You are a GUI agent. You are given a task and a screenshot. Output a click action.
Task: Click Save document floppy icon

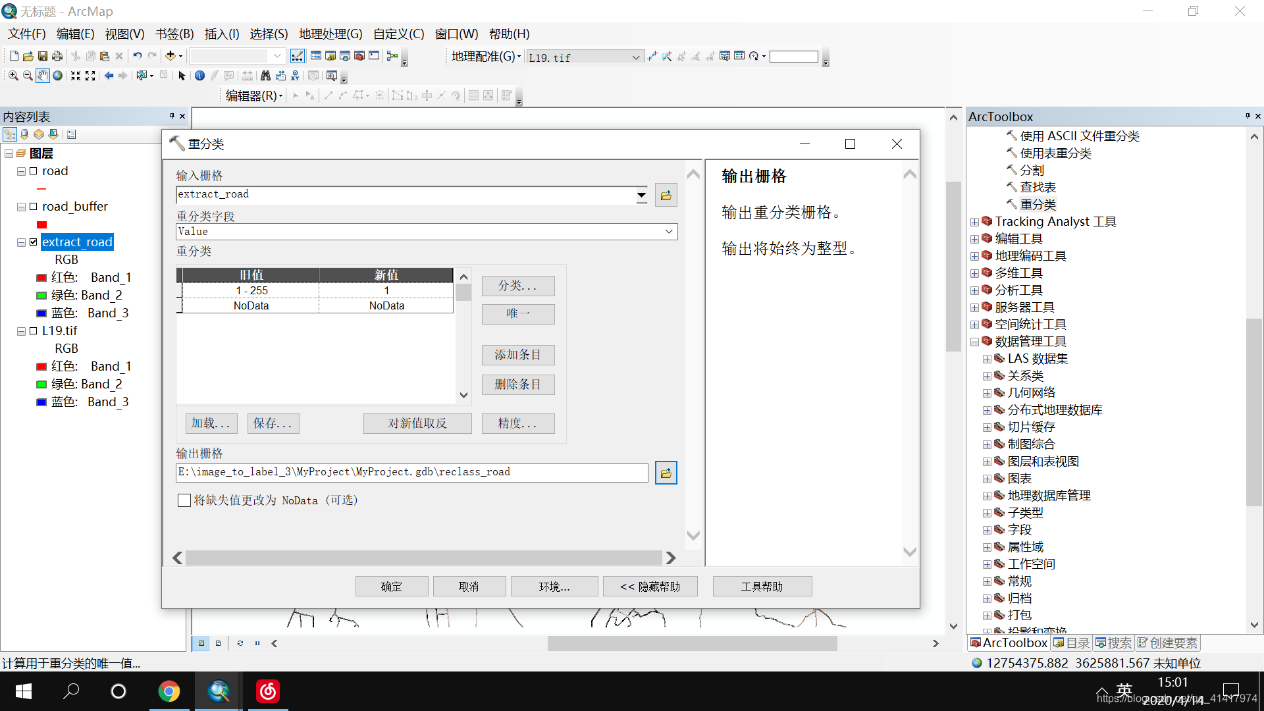43,56
